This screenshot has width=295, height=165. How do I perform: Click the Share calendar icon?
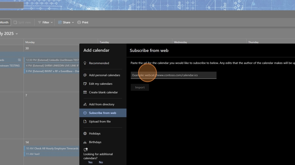coord(60,22)
